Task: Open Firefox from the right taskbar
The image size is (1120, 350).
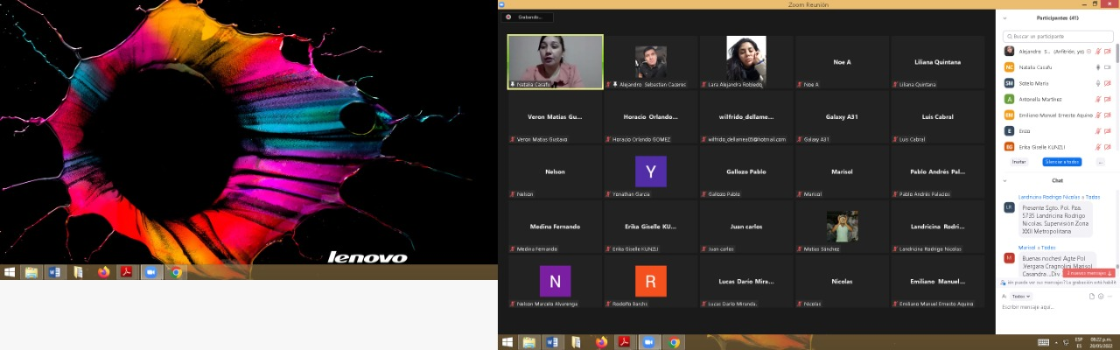Action: tap(601, 342)
